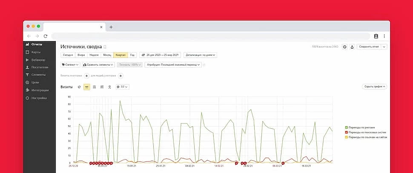413x173 pixels.
Task: Toggle Переходы из поисковых систем checkbox
Action: (347, 133)
